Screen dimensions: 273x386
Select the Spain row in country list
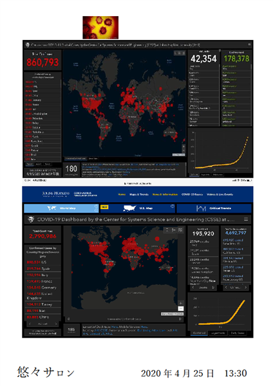42,268
